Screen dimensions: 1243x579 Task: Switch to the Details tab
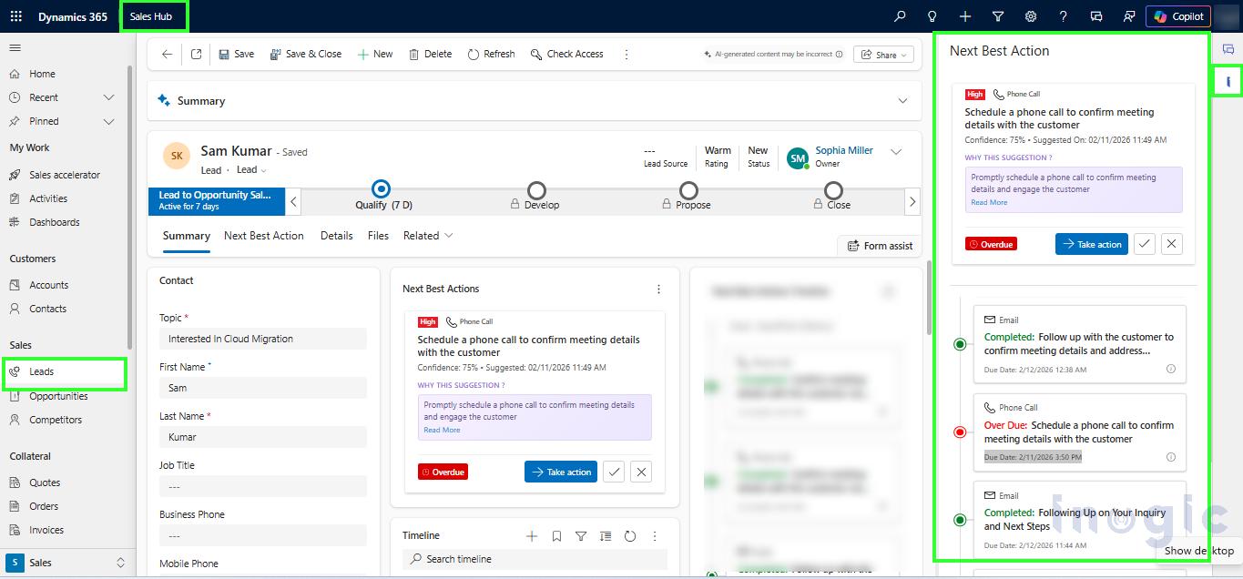click(x=337, y=235)
